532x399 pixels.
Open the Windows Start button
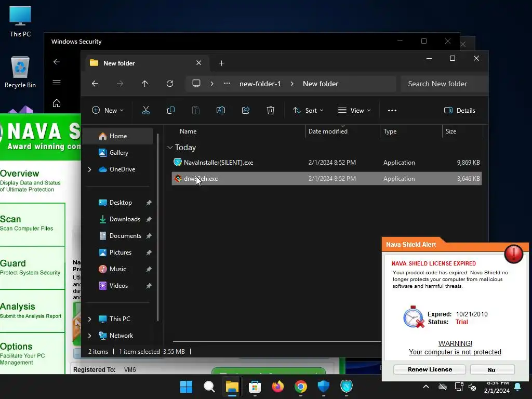186,387
